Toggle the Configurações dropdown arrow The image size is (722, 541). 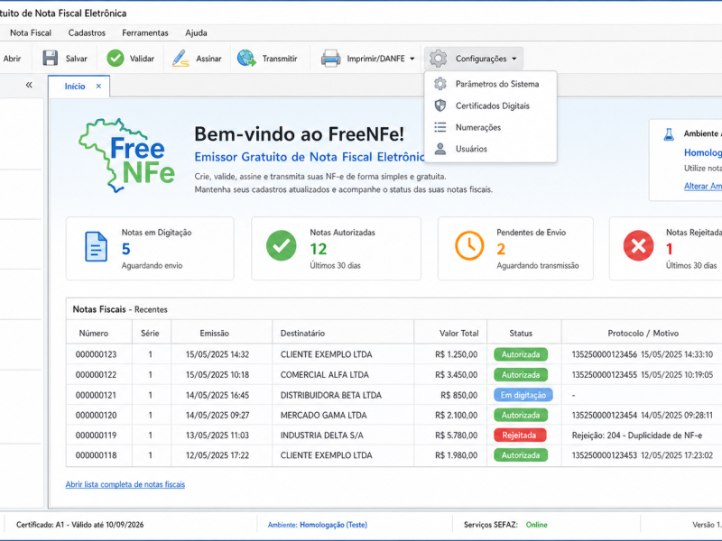tap(514, 59)
